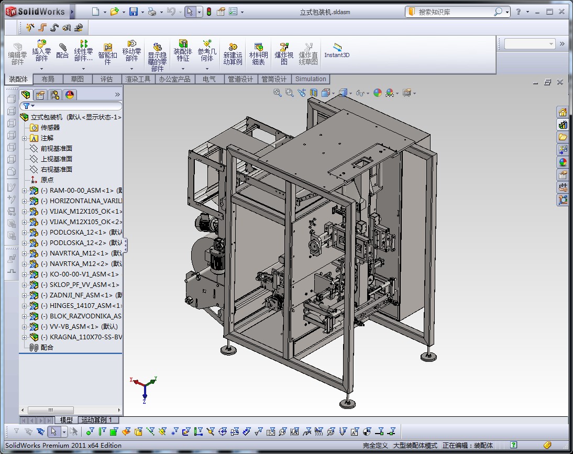Expand the RAM-00-00_ASM<1> tree node
This screenshot has width=573, height=454.
(x=24, y=191)
